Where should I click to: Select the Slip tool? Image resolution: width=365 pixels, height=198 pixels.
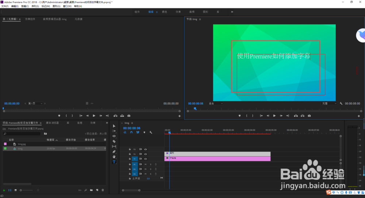pyautogui.click(x=114, y=146)
